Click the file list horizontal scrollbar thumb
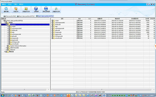 tap(102, 89)
